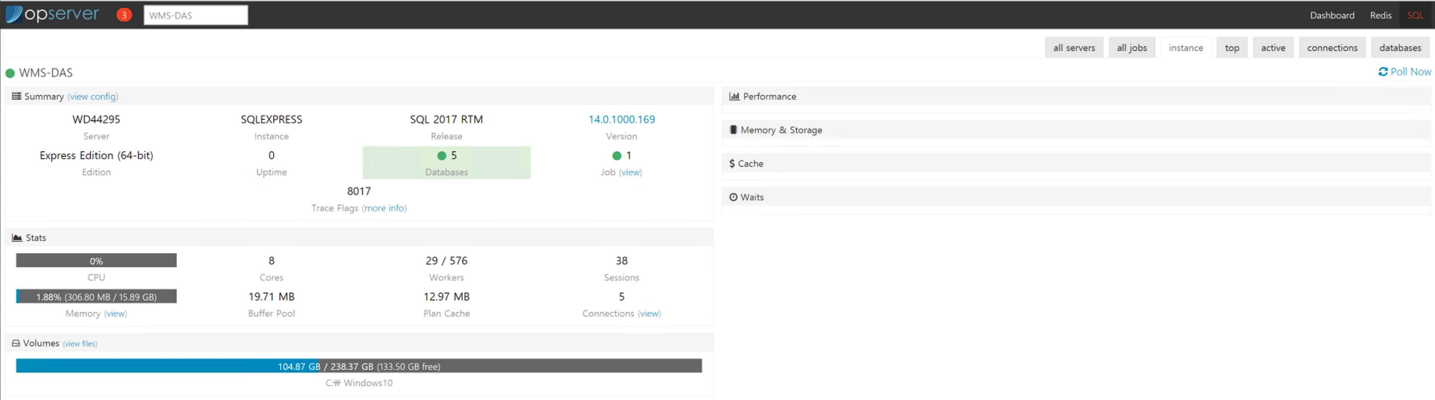Click the 29 / 576 workers value
The height and width of the screenshot is (400, 1435).
pyautogui.click(x=446, y=261)
